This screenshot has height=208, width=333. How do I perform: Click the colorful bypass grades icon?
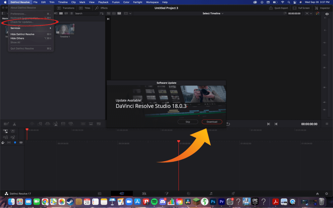[x=317, y=13]
